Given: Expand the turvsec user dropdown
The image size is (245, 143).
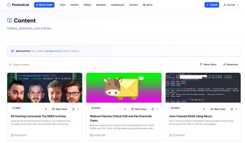Looking at the screenshot, I should pos(231,5).
